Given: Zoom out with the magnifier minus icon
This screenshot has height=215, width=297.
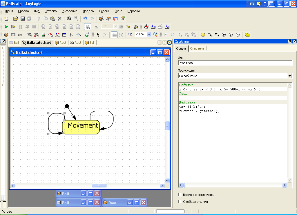Looking at the screenshot, I should click(x=130, y=34).
